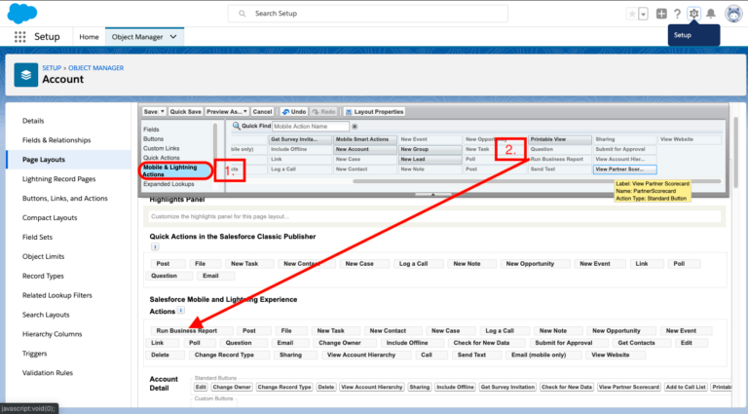Click the info icon under Classic Publisher
The image size is (748, 414).
point(155,246)
